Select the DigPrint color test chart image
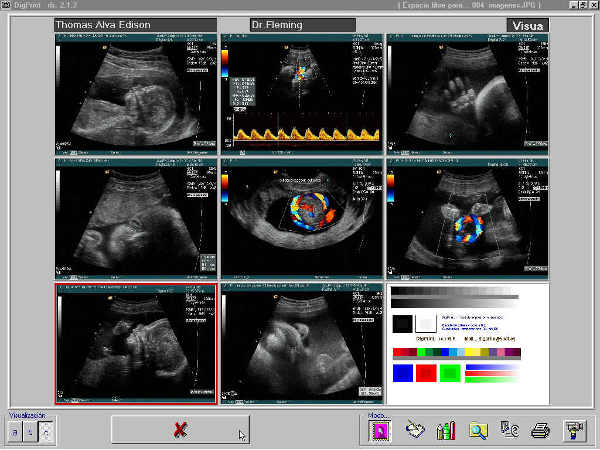 (x=467, y=343)
